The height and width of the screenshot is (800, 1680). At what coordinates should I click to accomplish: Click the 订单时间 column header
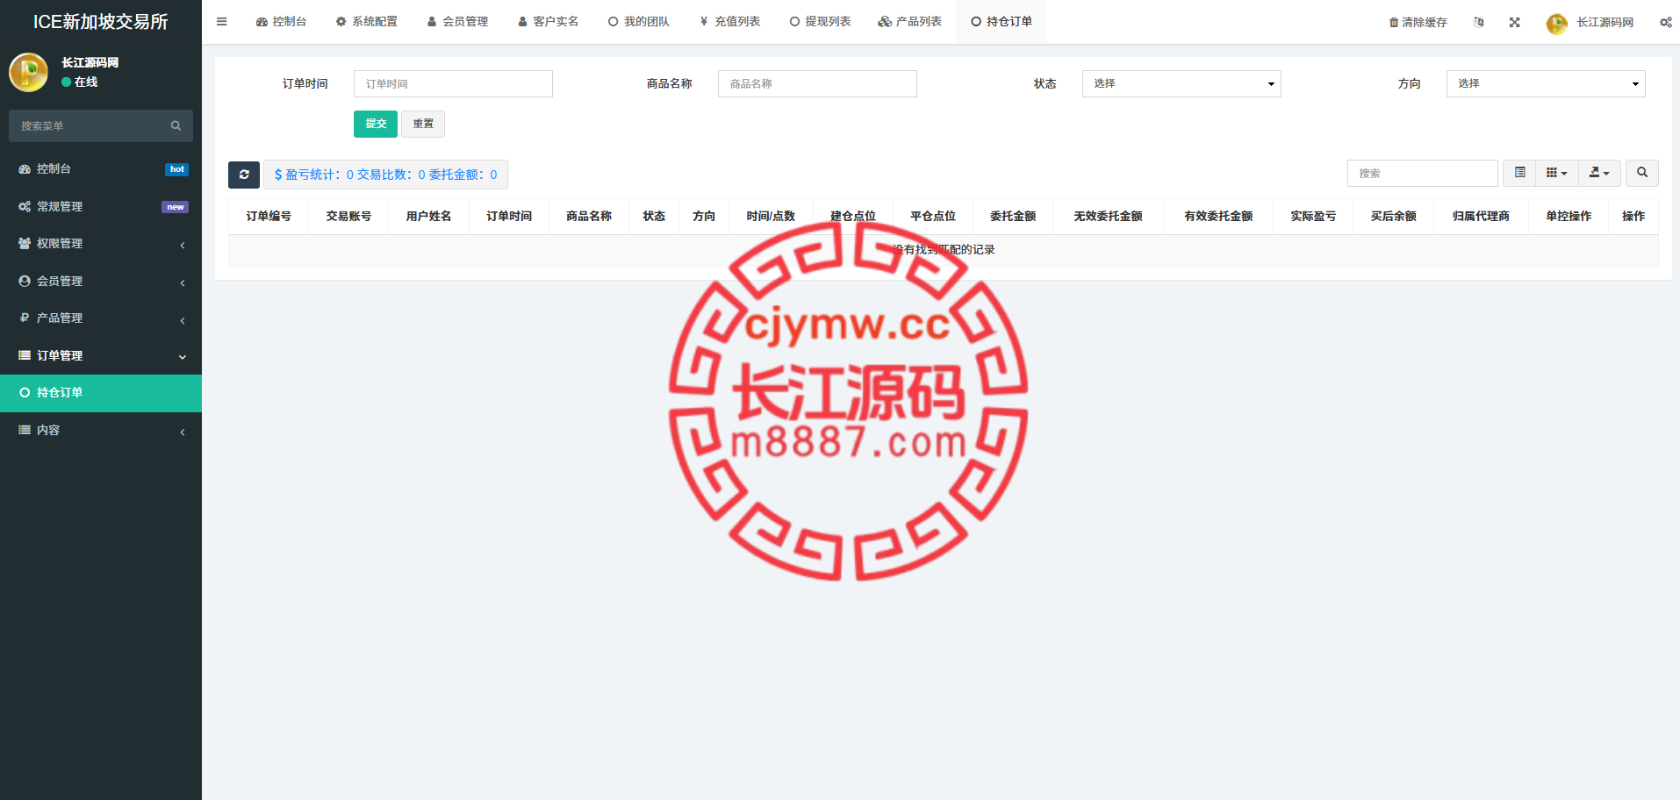tap(509, 216)
